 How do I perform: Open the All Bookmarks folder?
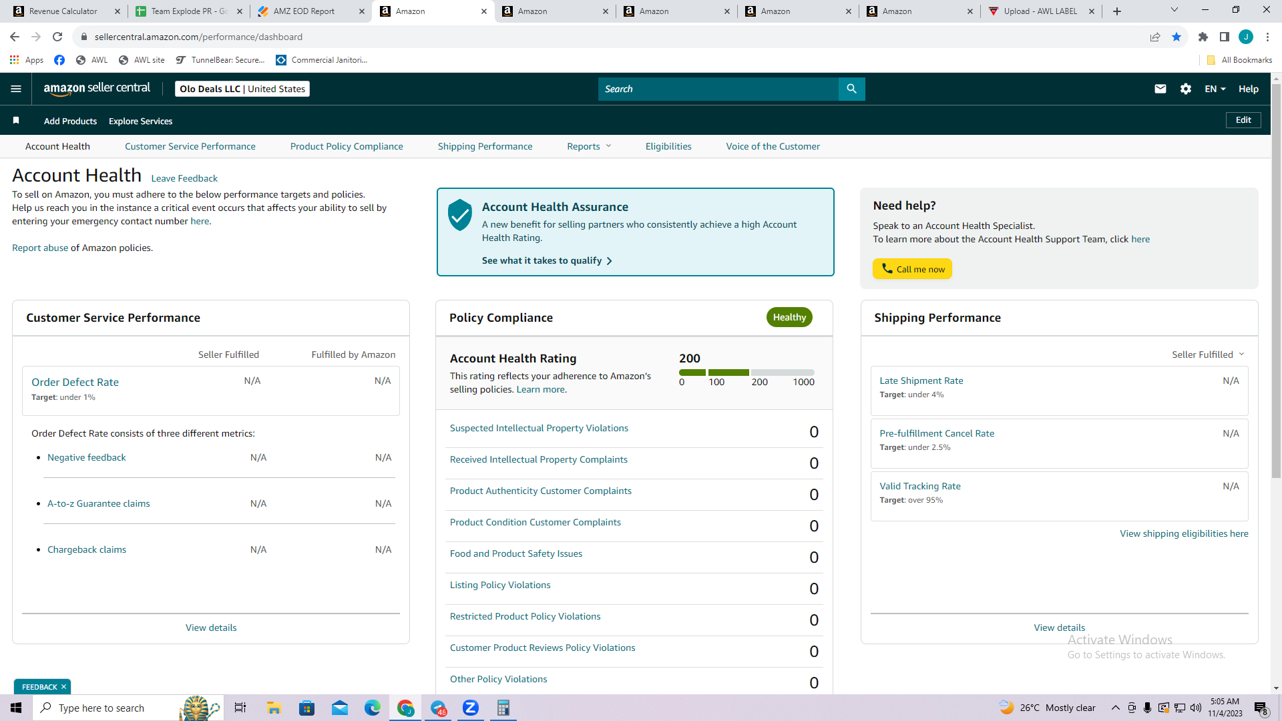click(x=1240, y=60)
